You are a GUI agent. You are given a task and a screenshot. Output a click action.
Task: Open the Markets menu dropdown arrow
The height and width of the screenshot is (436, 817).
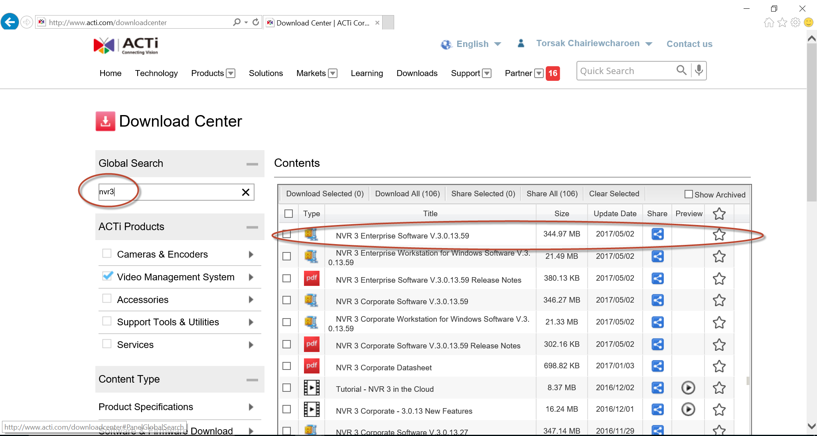pyautogui.click(x=333, y=73)
